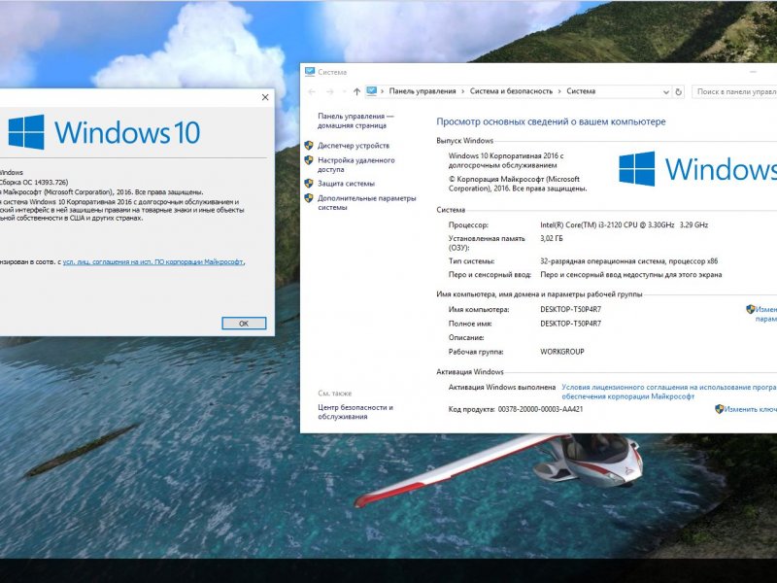
Task: Click the build text Сборка ОС 14393.726
Action: 34,183
